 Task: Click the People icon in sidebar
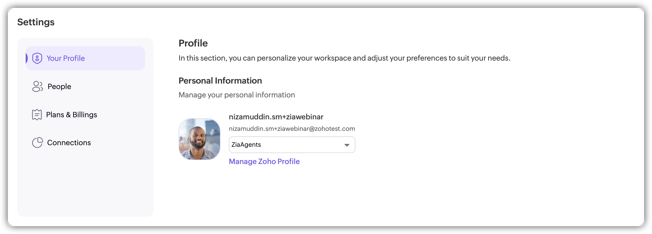pyautogui.click(x=37, y=86)
